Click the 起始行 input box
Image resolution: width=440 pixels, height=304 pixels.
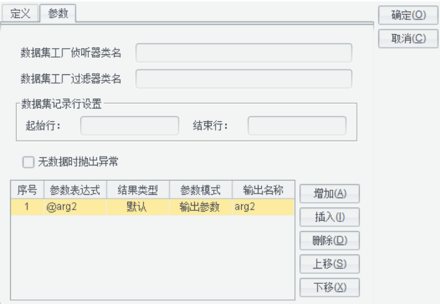130,126
